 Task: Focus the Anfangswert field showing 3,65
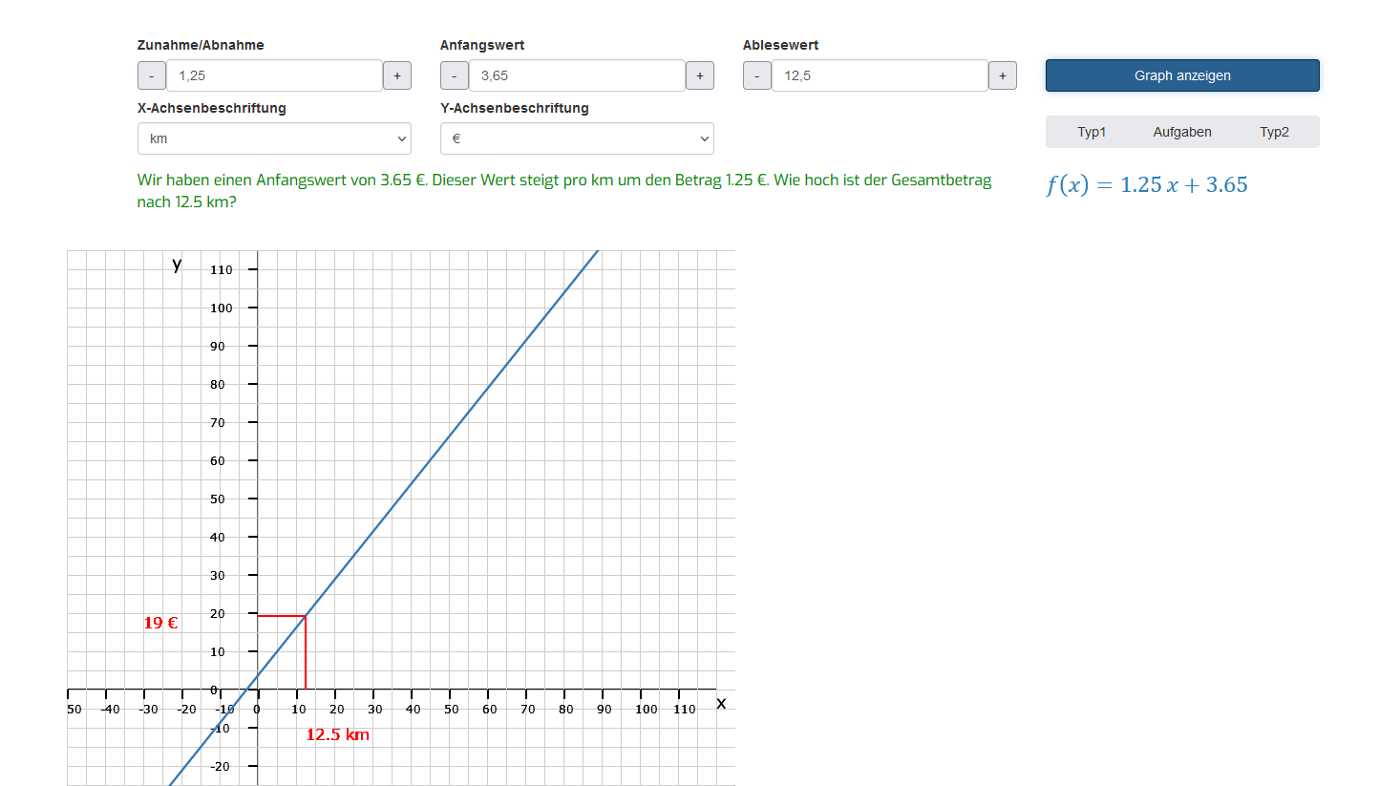[x=577, y=76]
